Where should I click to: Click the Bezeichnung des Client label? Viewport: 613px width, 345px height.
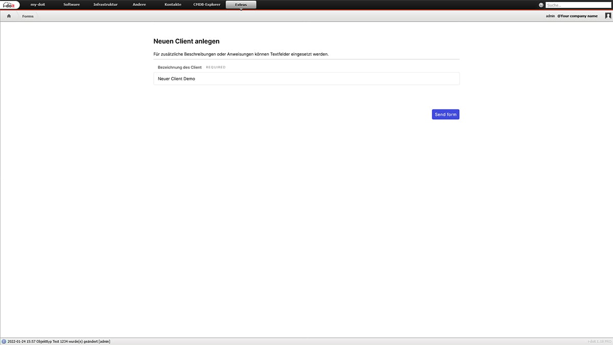(180, 67)
